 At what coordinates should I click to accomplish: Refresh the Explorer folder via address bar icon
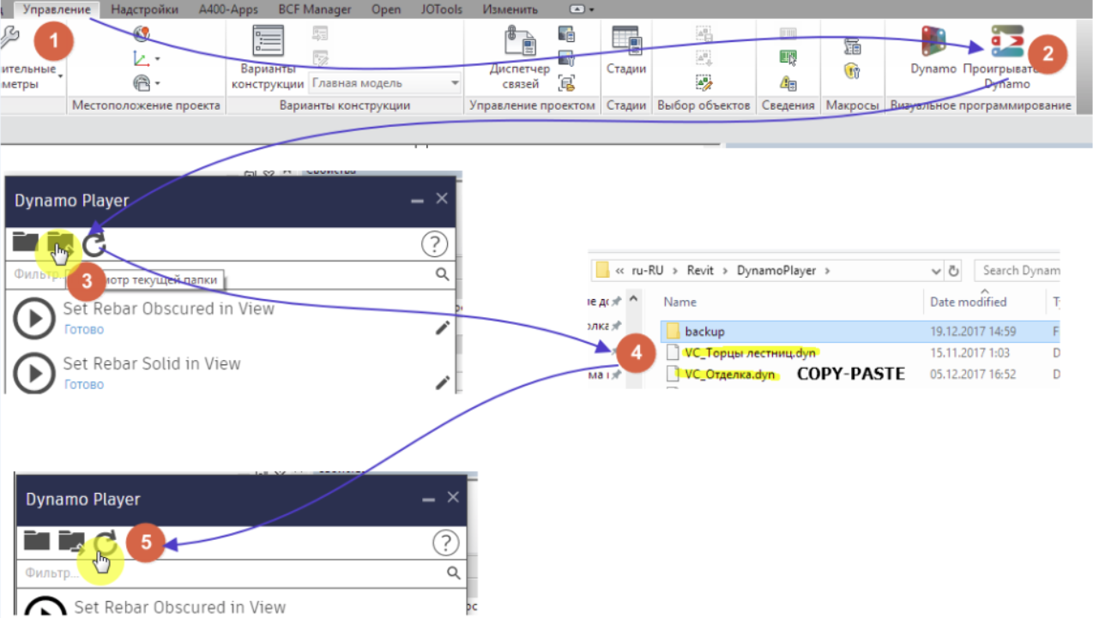pyautogui.click(x=954, y=271)
